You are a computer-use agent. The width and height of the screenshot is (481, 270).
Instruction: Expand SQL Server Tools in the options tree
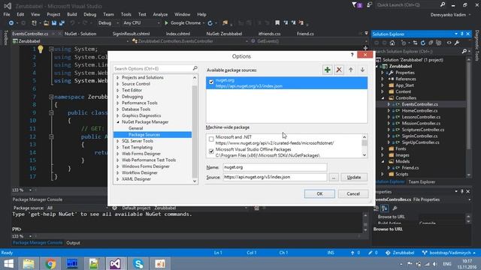coord(117,141)
